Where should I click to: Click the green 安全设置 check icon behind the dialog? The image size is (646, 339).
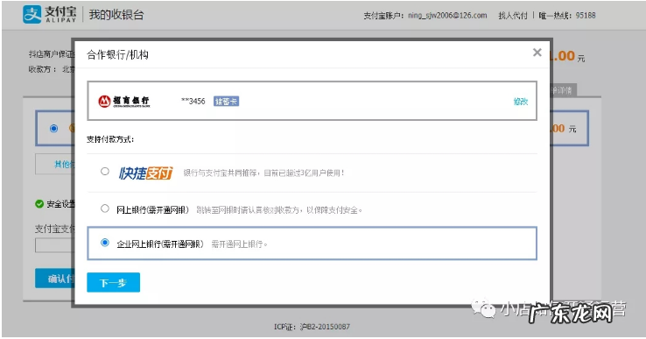click(39, 204)
